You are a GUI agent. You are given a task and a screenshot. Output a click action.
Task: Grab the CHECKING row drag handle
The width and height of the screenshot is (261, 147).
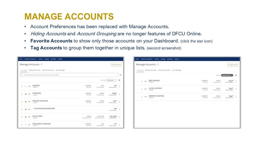click(x=22, y=94)
